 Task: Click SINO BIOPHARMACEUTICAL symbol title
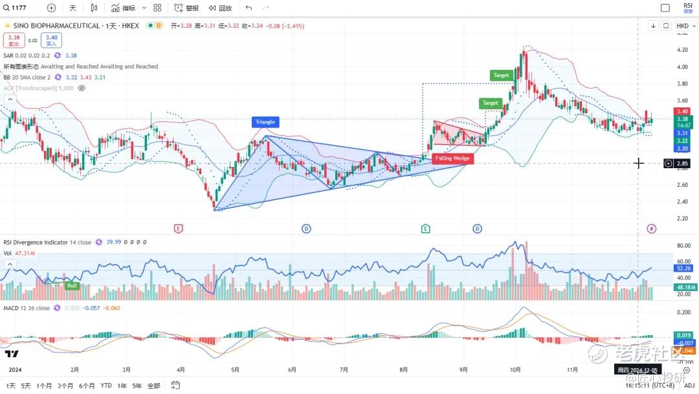coord(56,26)
